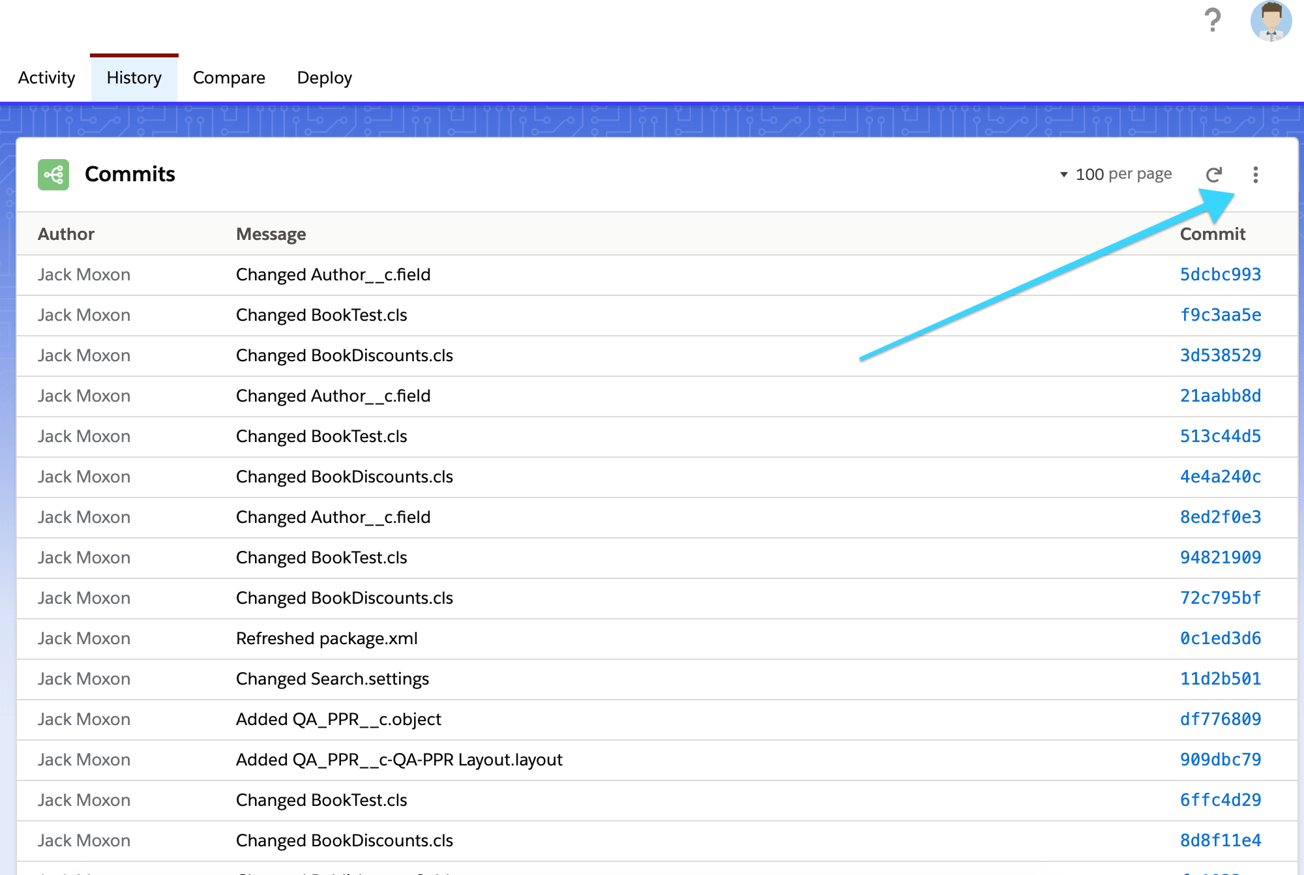The height and width of the screenshot is (875, 1304).
Task: Open commit df776809 link
Action: tap(1220, 719)
